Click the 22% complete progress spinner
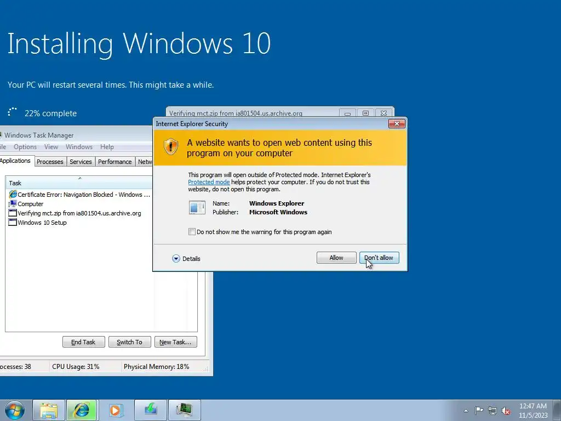The width and height of the screenshot is (561, 421). [x=12, y=112]
